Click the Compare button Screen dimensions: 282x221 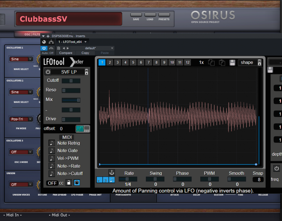tap(66, 53)
